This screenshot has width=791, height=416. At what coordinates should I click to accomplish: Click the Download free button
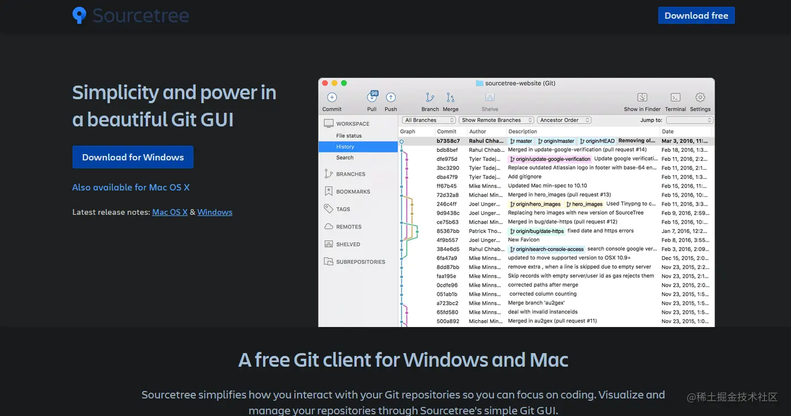point(696,15)
